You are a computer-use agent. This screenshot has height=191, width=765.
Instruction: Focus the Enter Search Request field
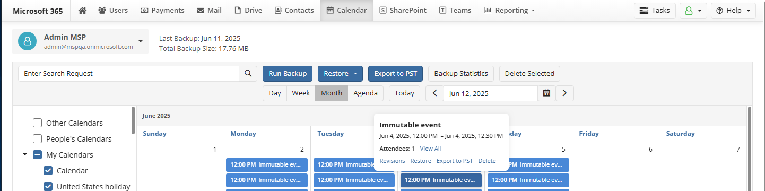[x=128, y=74]
